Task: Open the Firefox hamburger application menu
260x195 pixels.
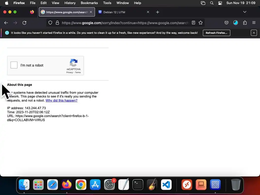Action: pos(254,23)
